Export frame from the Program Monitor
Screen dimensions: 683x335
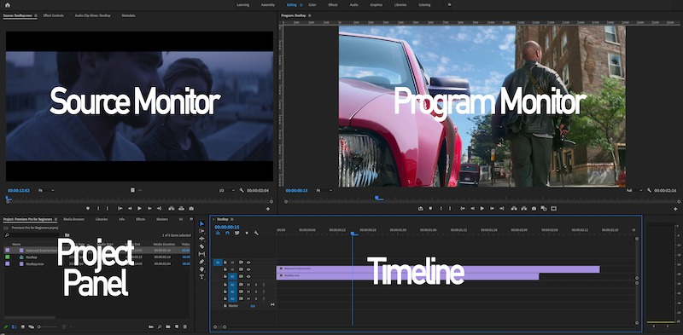pos(534,208)
